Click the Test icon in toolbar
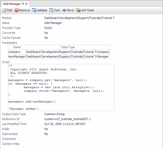This screenshot has height=149, width=163. [x=51, y=10]
